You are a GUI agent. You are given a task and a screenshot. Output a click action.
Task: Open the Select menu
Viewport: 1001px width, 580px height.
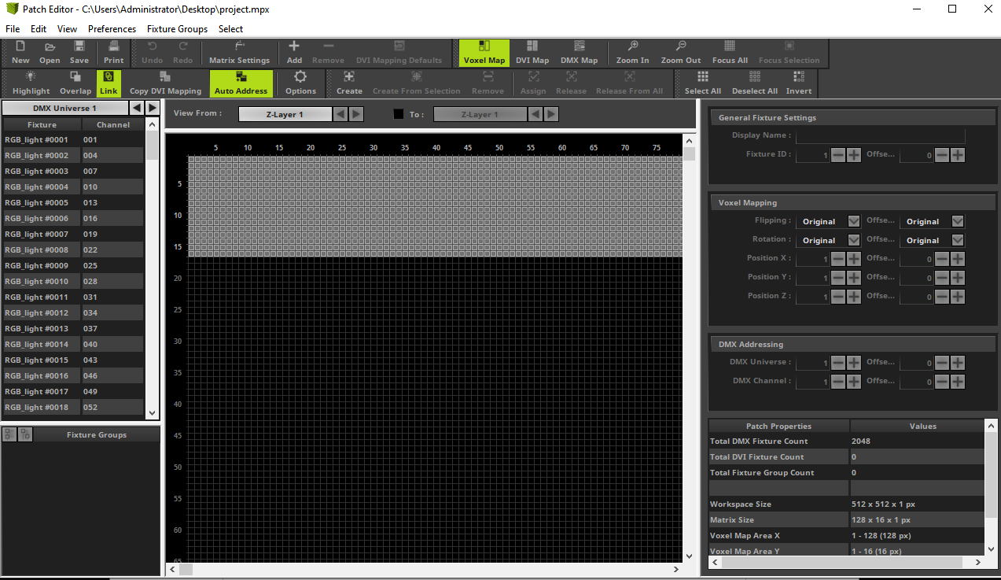pyautogui.click(x=231, y=28)
